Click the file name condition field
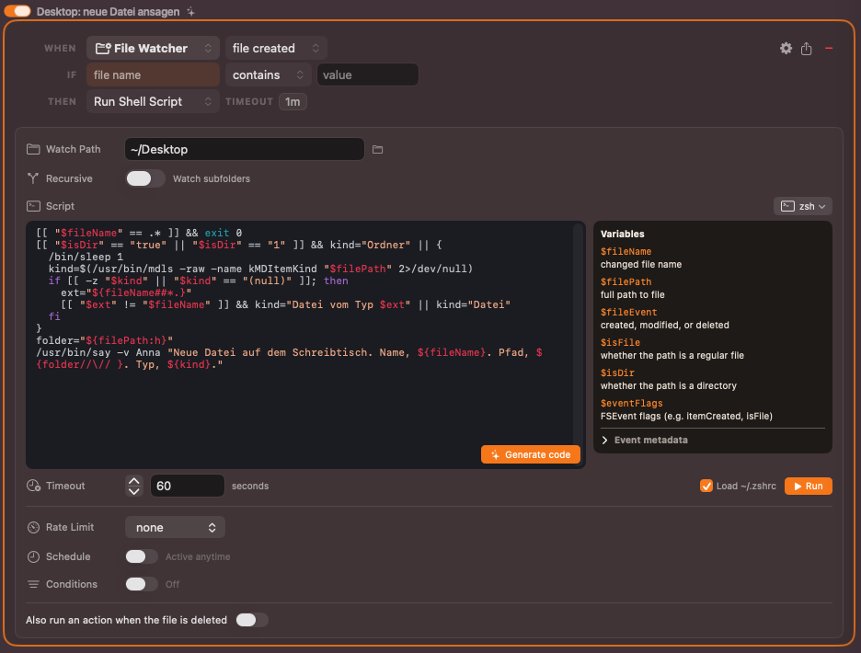Viewport: 861px width, 653px height. (154, 74)
